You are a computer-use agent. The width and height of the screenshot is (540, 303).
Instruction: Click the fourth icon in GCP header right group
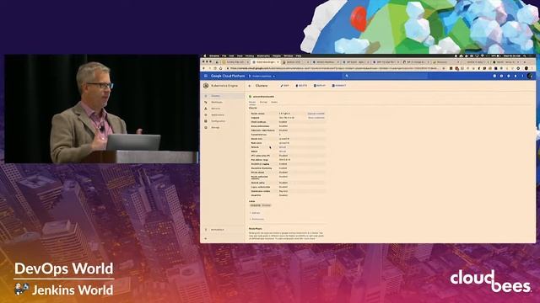click(516, 76)
